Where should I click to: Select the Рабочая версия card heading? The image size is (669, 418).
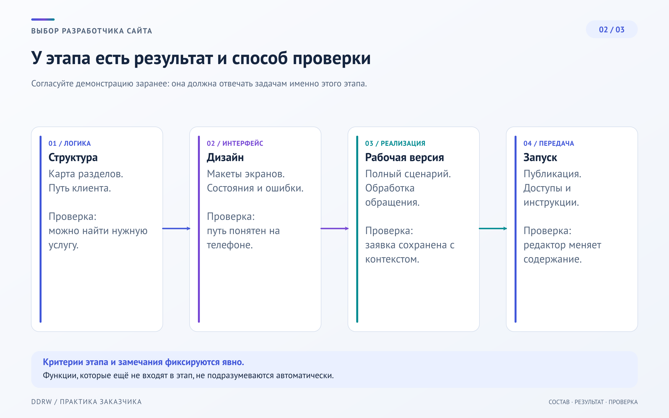[404, 157]
